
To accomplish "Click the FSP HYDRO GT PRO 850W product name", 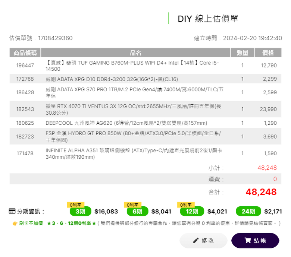I will tap(133, 137).
